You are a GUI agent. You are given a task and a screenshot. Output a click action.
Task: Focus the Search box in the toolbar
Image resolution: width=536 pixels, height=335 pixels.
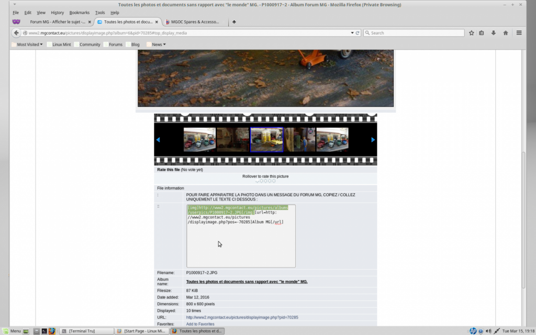point(415,33)
